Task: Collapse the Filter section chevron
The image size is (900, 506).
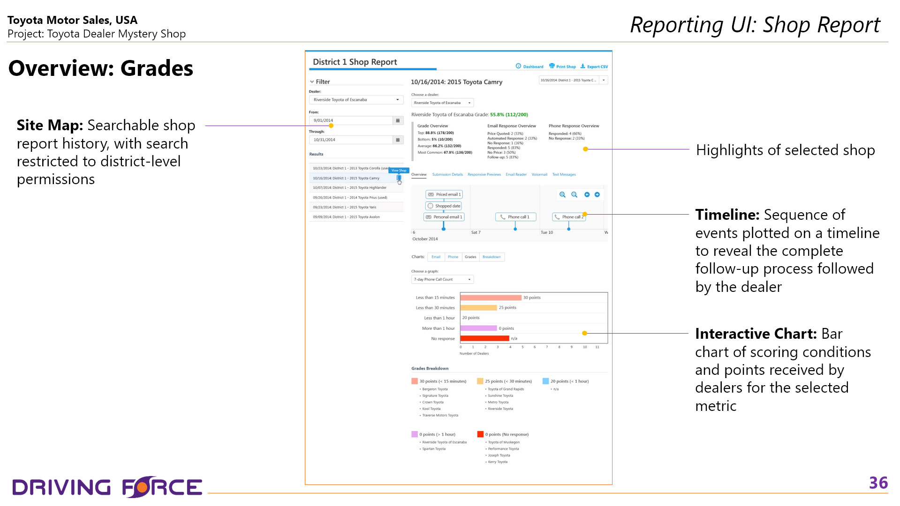Action: pos(312,82)
